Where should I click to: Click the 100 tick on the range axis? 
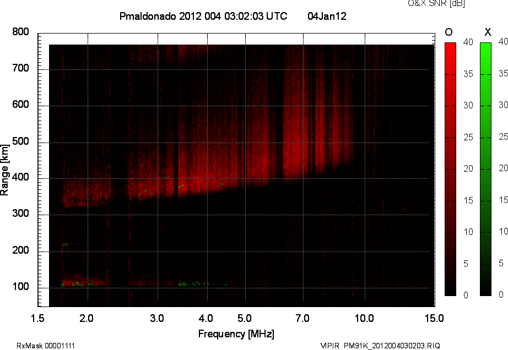[20, 287]
